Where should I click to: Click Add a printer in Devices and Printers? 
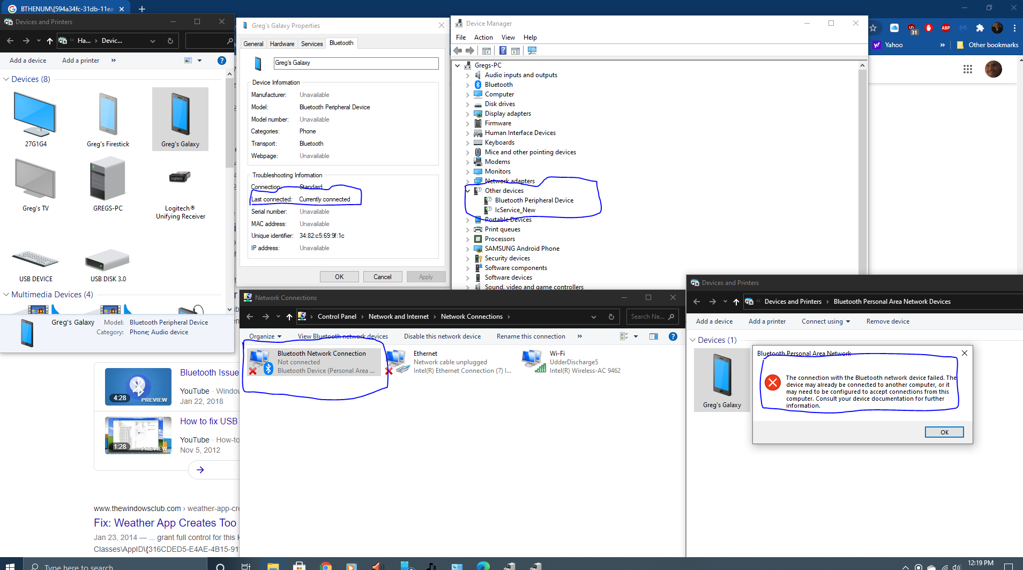click(x=80, y=61)
